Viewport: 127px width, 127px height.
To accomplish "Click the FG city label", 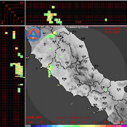I will (119, 89).
